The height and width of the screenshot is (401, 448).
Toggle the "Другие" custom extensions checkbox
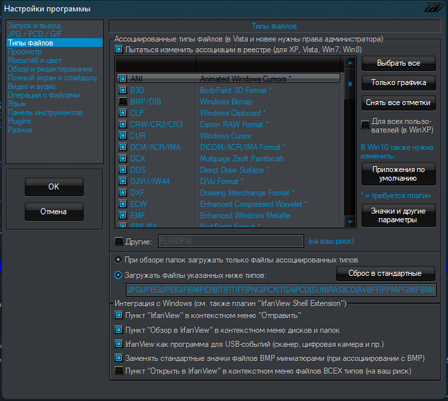119,241
